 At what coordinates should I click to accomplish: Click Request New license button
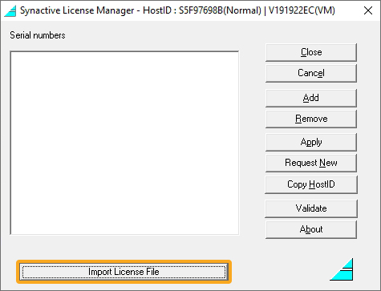[x=311, y=163]
